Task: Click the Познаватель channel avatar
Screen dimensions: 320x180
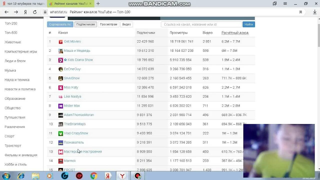Action: pyautogui.click(x=60, y=143)
